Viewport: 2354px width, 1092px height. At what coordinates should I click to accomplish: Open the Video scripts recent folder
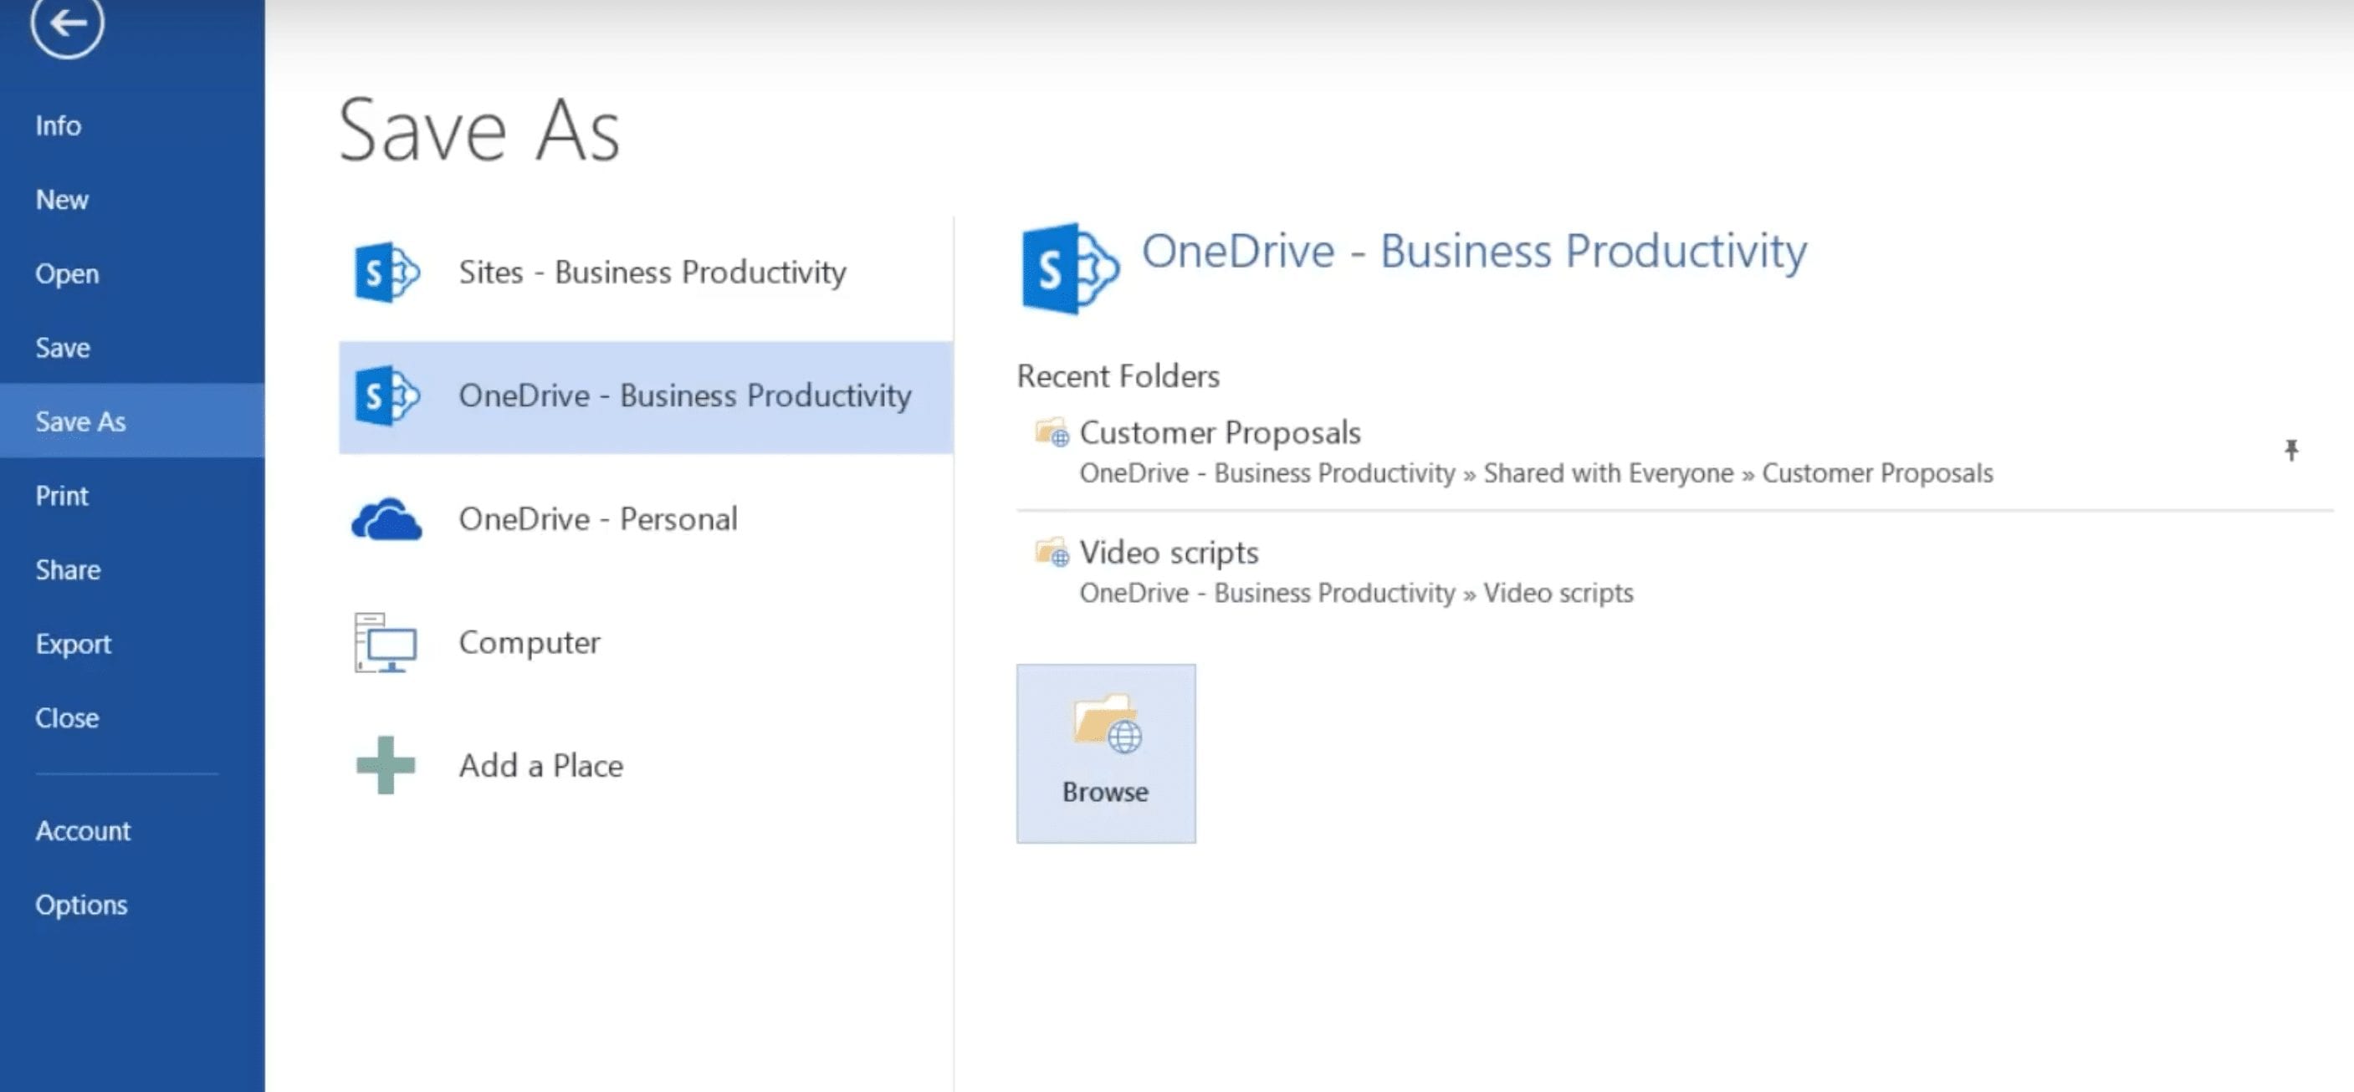click(1674, 572)
